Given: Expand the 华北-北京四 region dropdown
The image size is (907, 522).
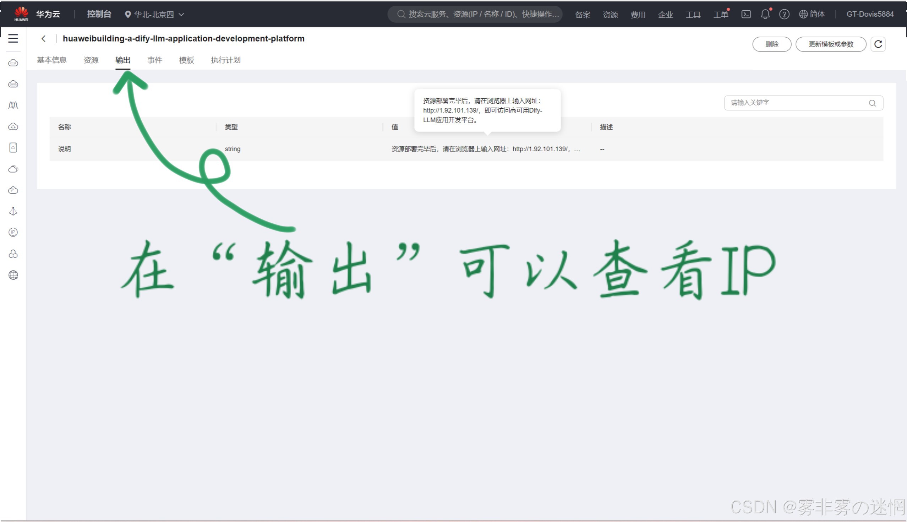Looking at the screenshot, I should pyautogui.click(x=154, y=14).
